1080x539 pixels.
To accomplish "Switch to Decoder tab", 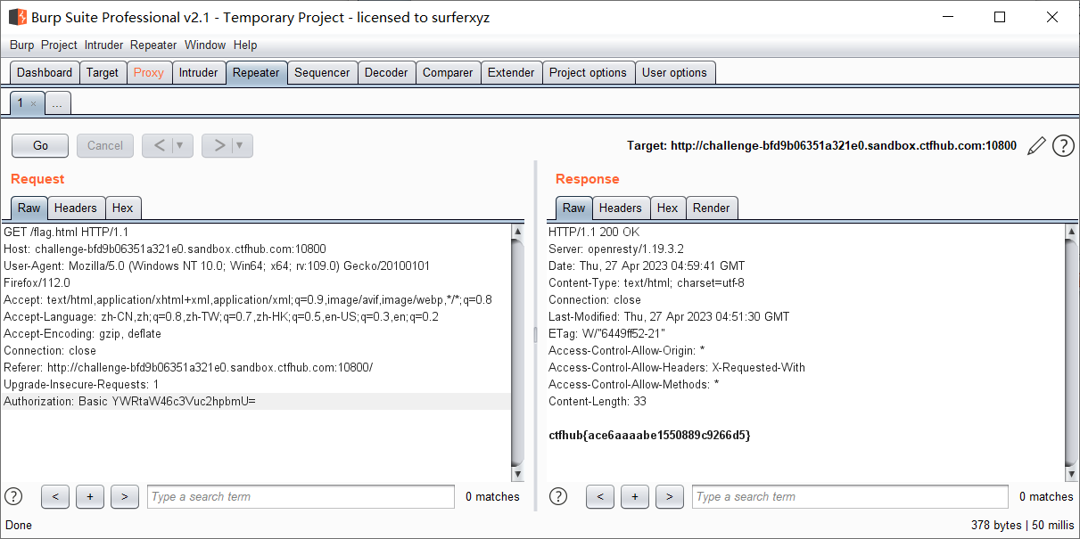I will [x=386, y=73].
